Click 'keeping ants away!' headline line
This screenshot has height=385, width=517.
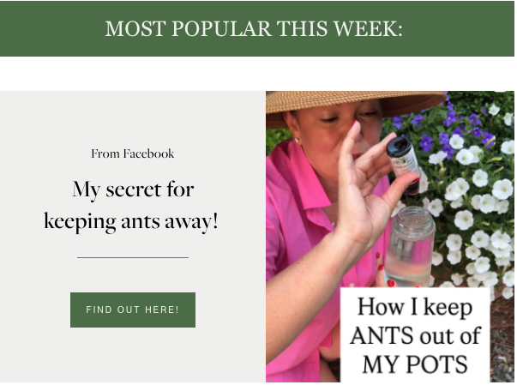click(131, 221)
